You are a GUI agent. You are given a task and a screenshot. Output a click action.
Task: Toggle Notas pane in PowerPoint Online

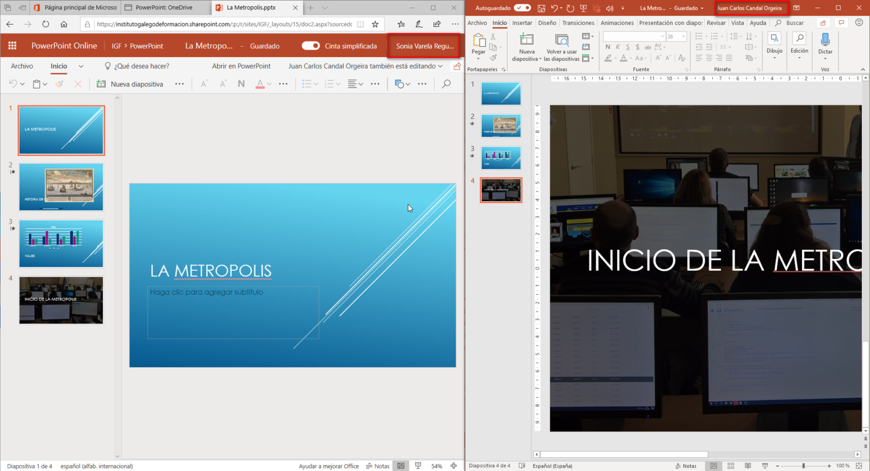378,466
